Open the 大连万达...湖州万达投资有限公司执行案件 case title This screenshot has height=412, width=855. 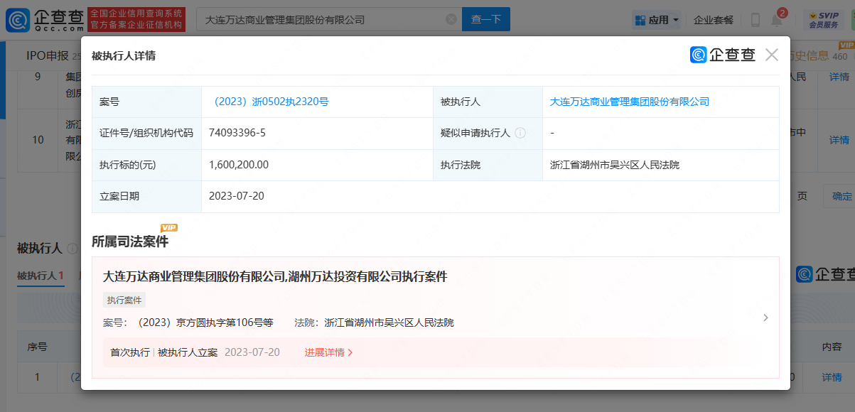[275, 276]
